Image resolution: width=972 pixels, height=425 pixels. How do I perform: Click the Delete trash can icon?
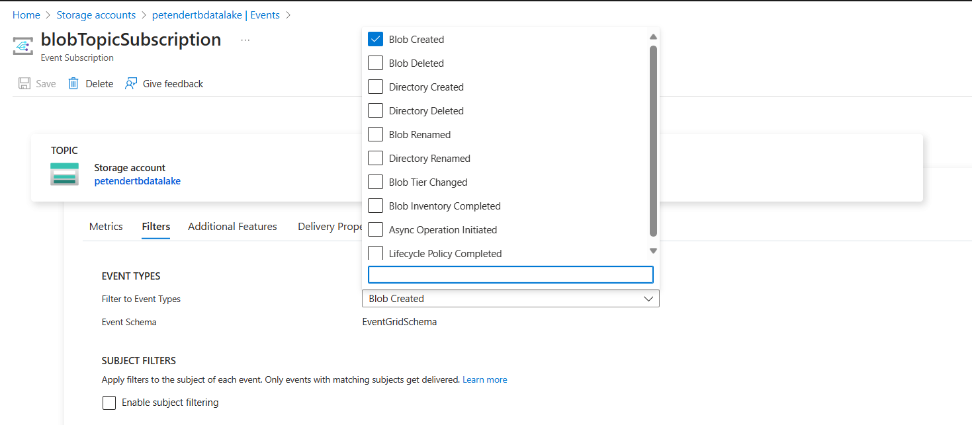[73, 83]
